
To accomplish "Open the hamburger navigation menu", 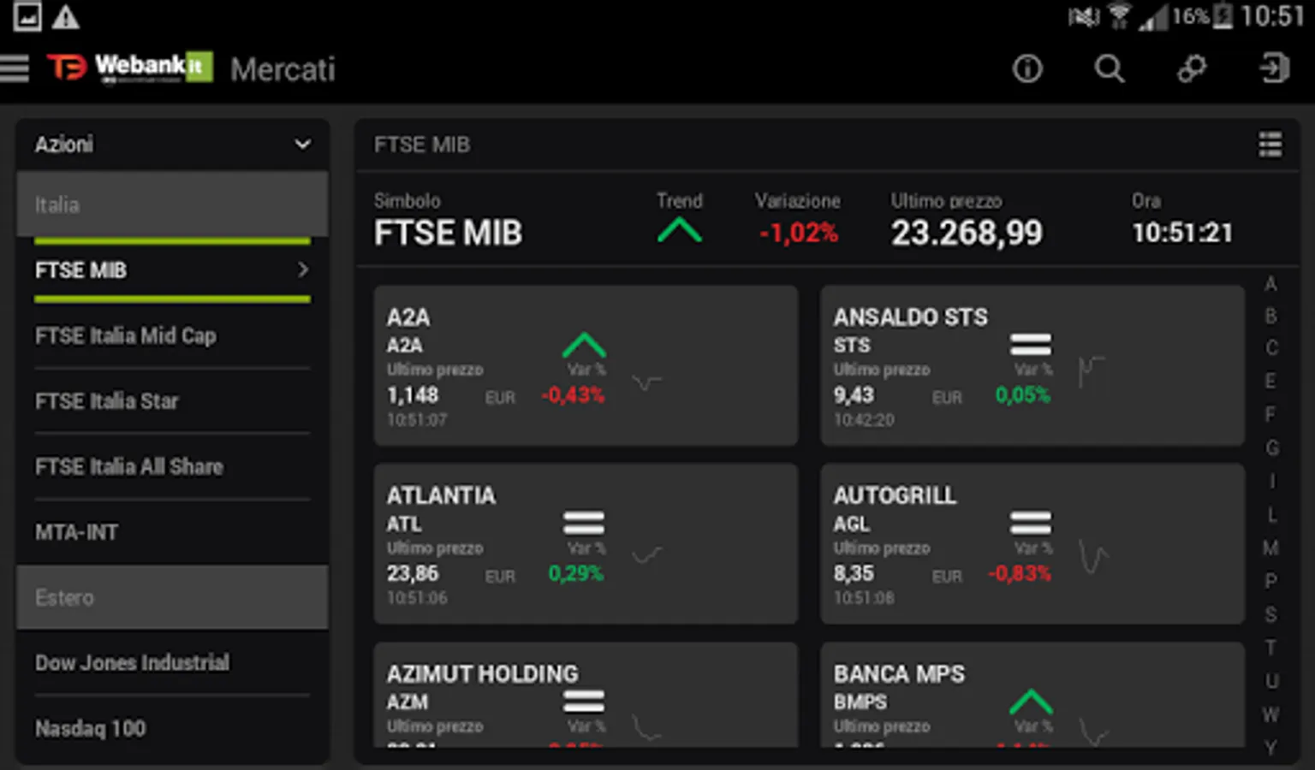I will tap(15, 68).
